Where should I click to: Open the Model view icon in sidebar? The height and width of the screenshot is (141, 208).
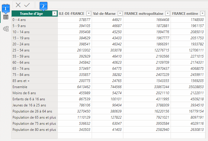click(6, 28)
